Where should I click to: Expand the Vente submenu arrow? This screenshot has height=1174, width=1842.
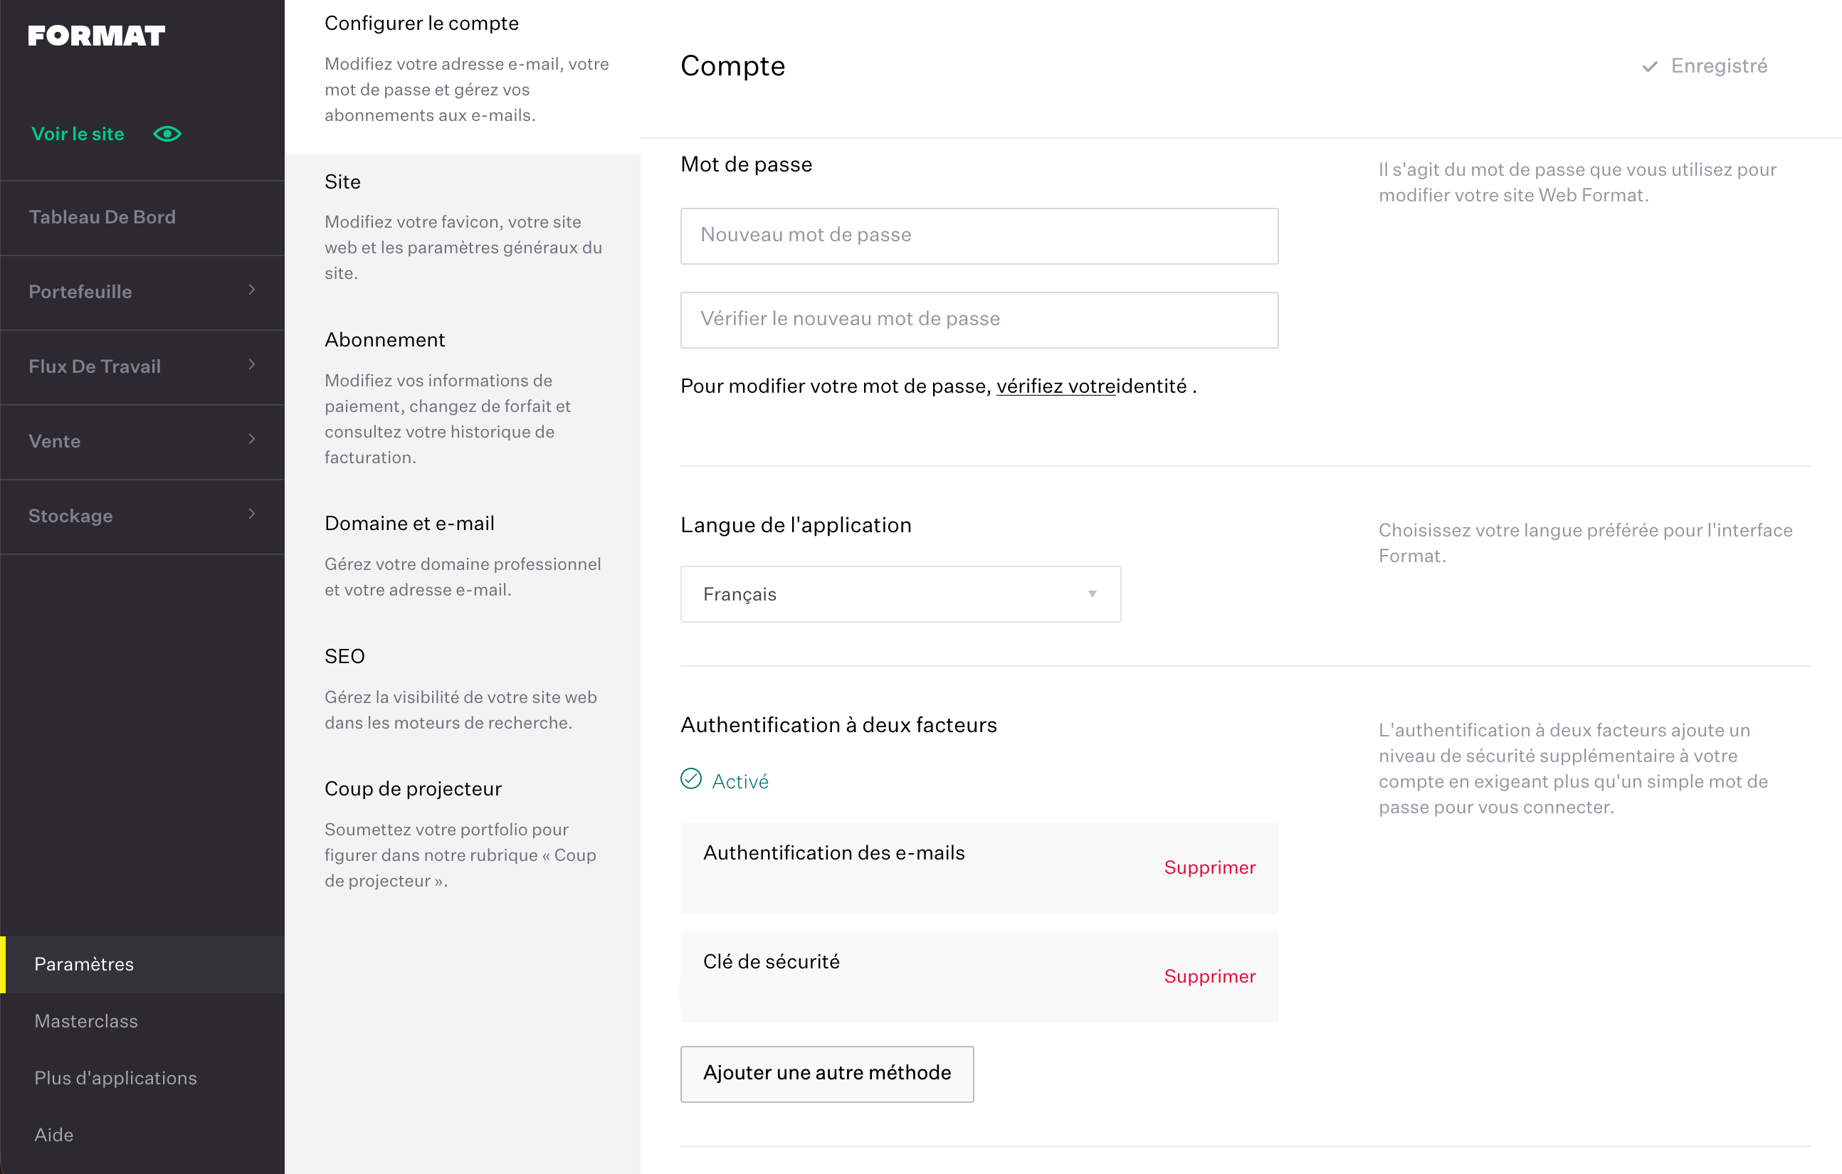(252, 439)
